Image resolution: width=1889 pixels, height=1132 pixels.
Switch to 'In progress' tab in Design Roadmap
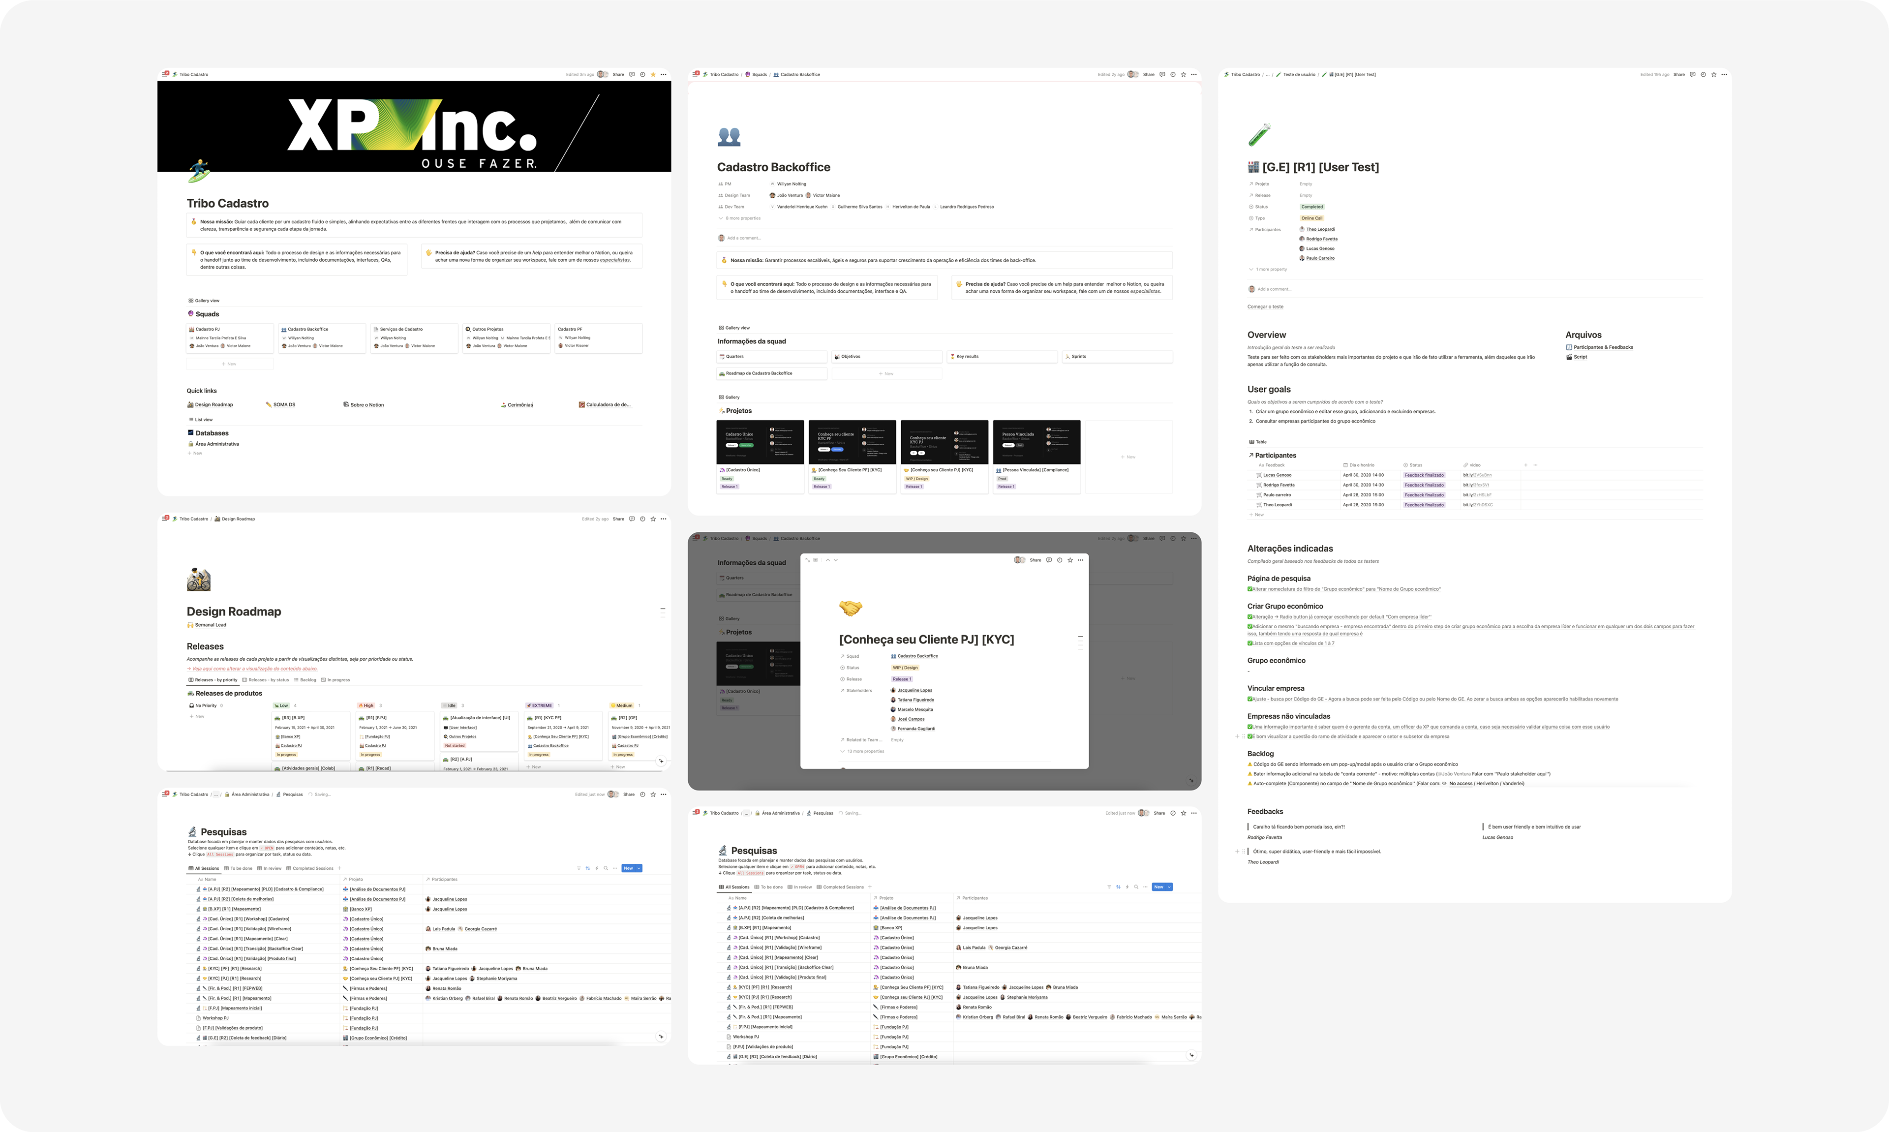(335, 680)
